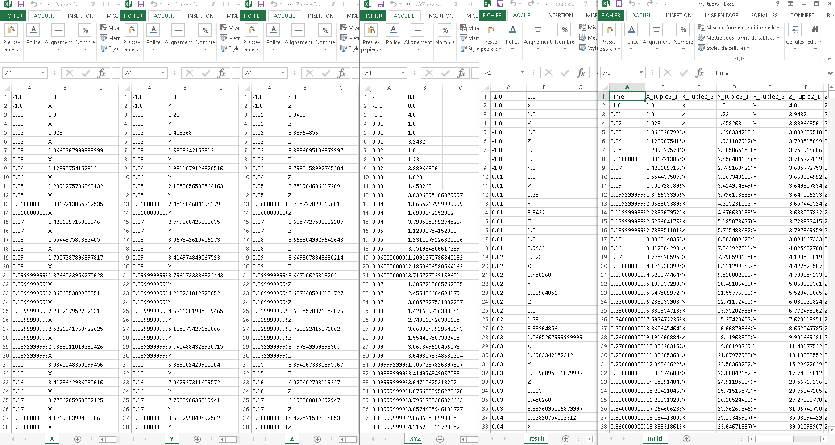Viewport: 835px width, 445px height.
Task: Add new sheet in XYZ.csv window
Action: click(440, 439)
